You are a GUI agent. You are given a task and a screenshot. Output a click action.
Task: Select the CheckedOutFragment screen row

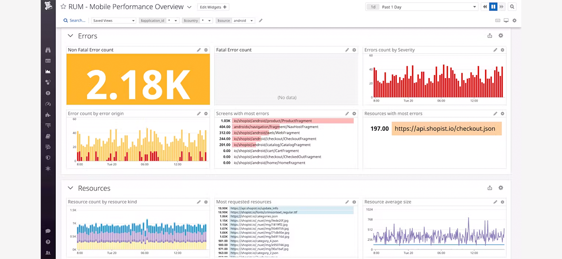point(286,156)
